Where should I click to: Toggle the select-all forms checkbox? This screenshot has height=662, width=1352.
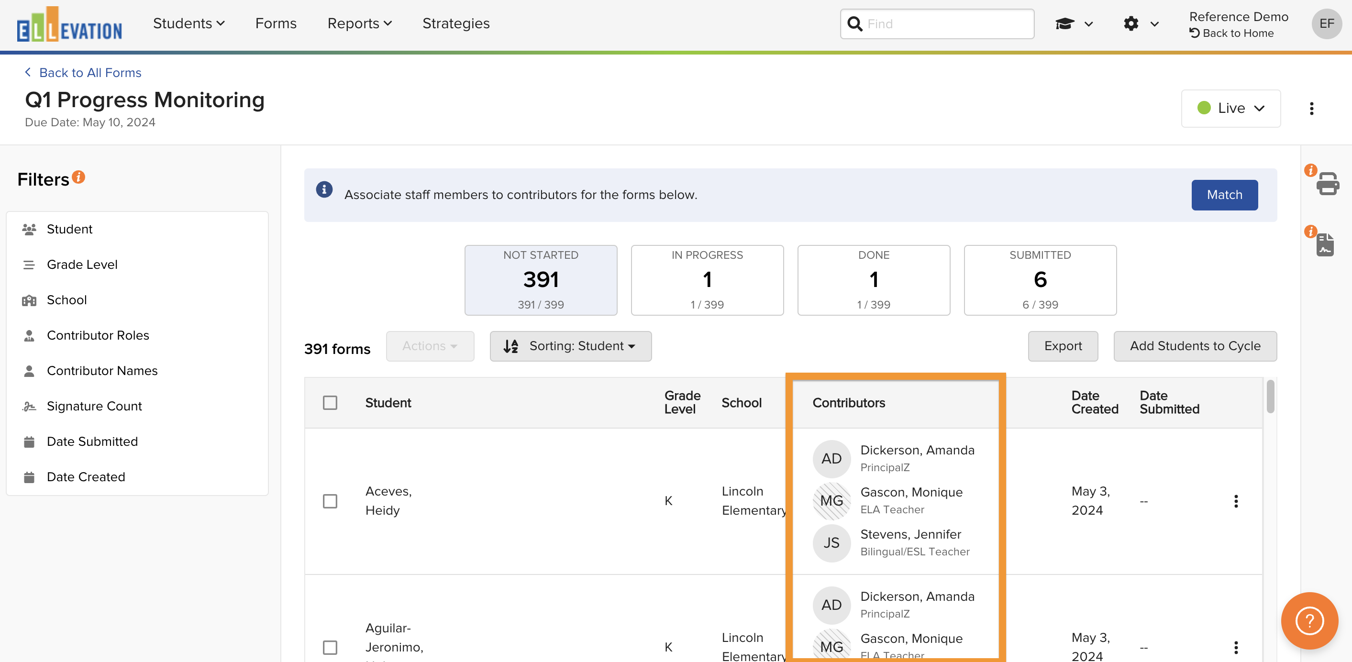pyautogui.click(x=330, y=403)
